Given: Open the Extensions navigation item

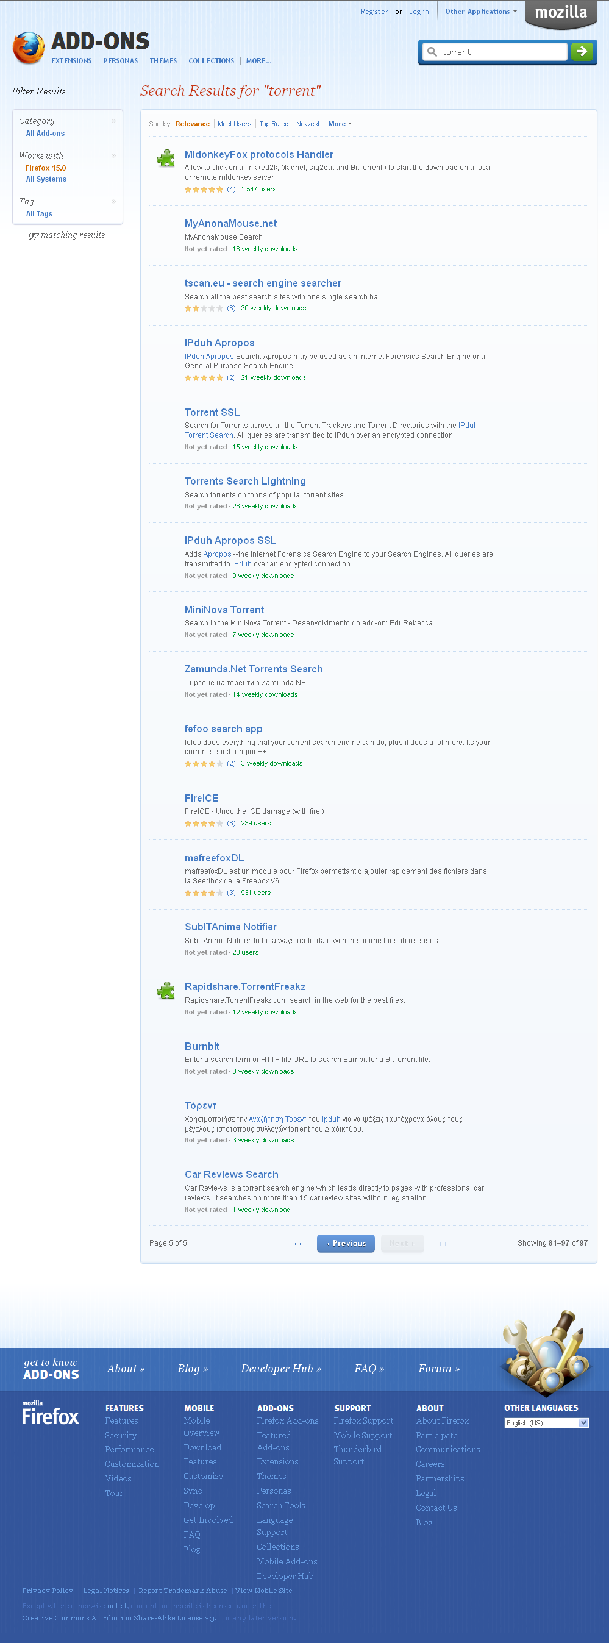Looking at the screenshot, I should click(71, 61).
